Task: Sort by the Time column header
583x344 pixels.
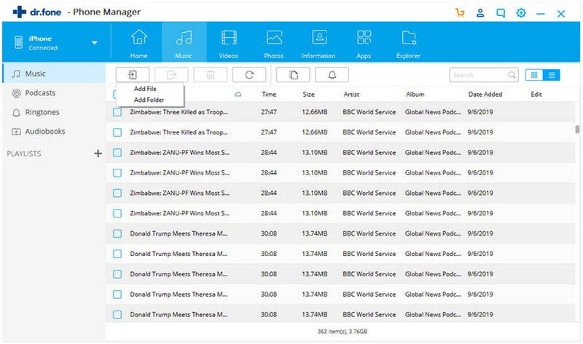Action: [269, 95]
